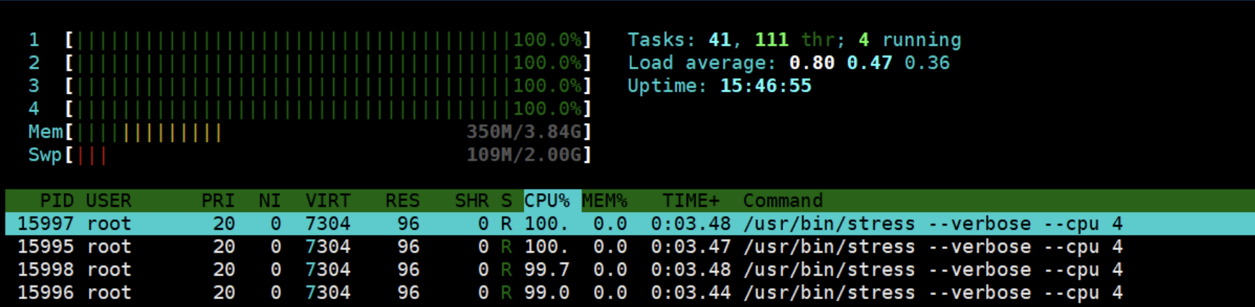
Task: Click the Load average readout
Action: tap(788, 63)
